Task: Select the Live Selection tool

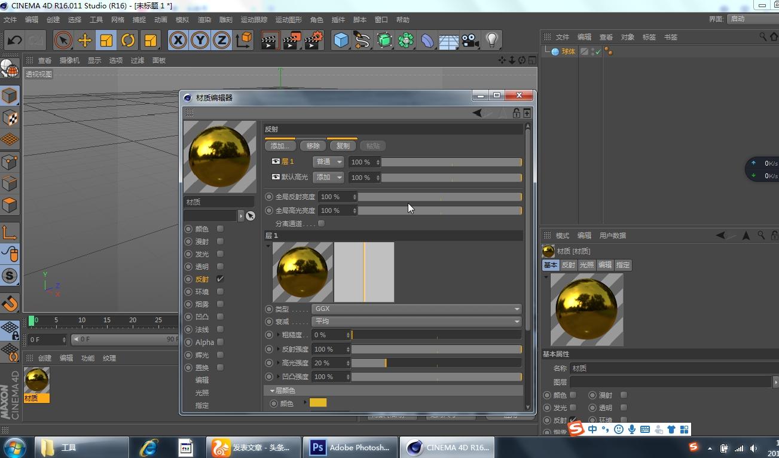Action: [63, 41]
